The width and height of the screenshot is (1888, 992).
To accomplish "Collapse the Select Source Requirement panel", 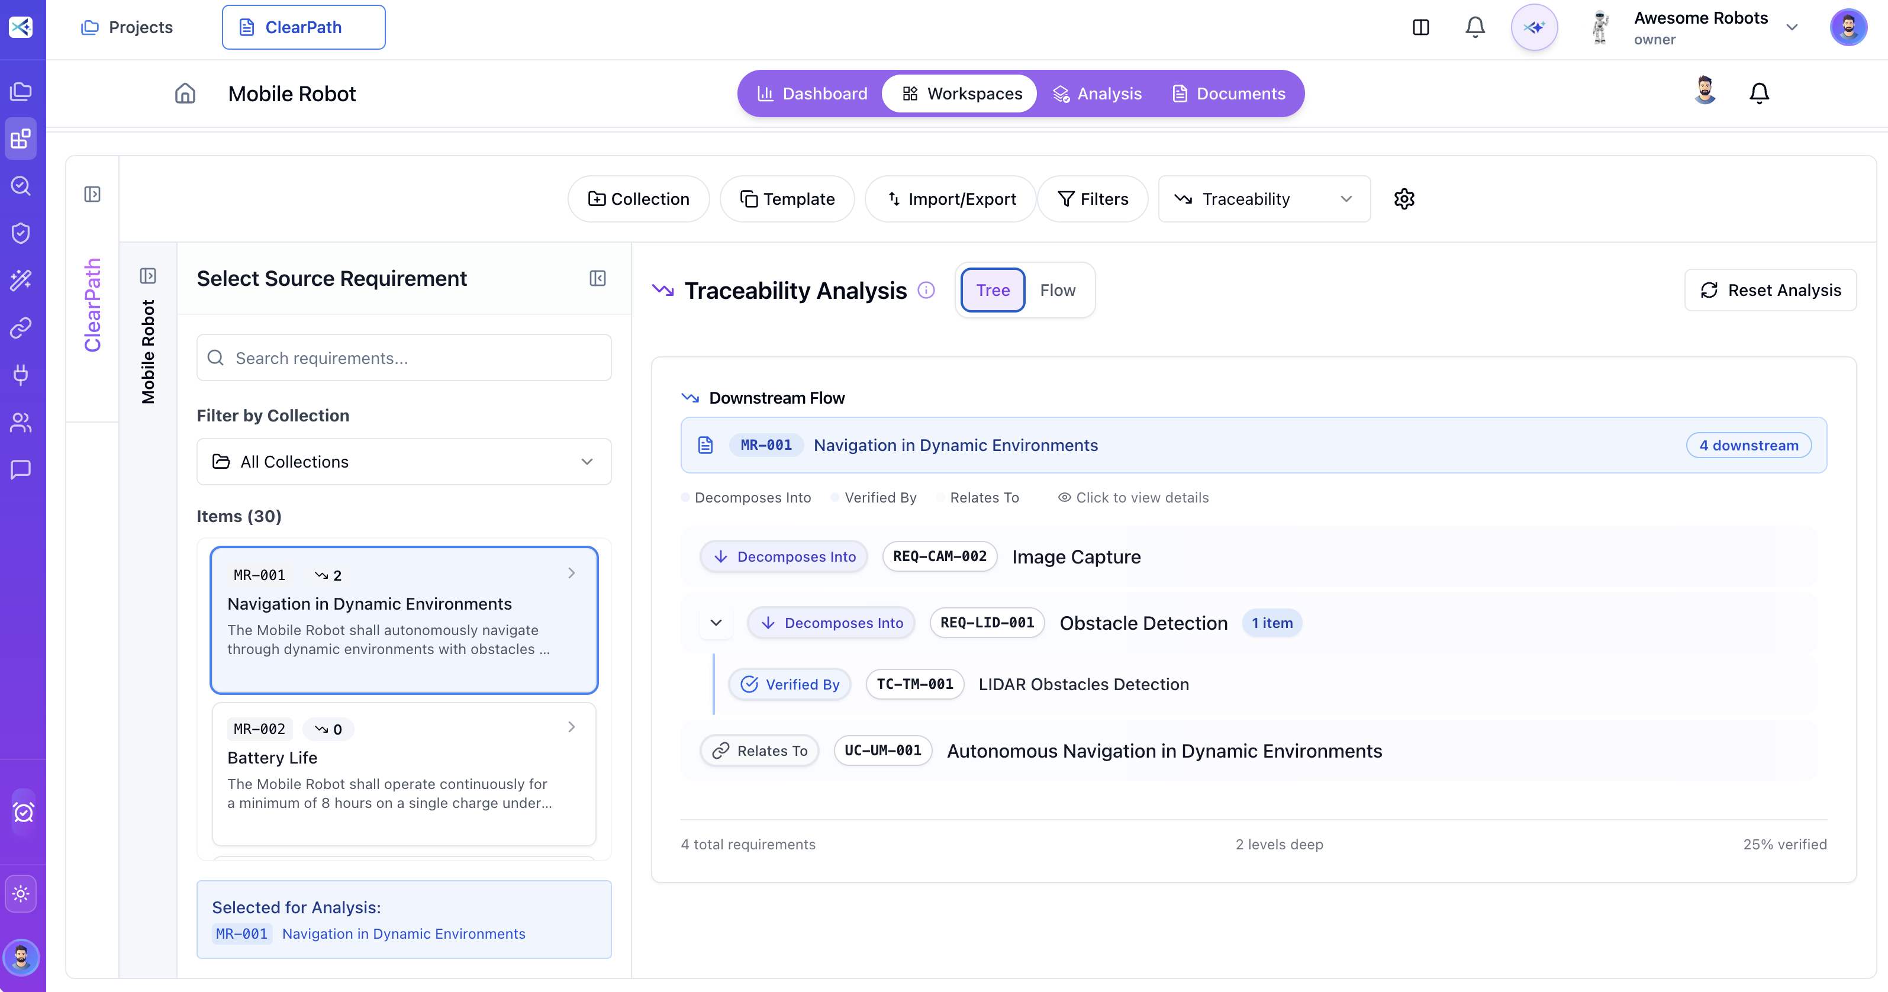I will click(598, 279).
